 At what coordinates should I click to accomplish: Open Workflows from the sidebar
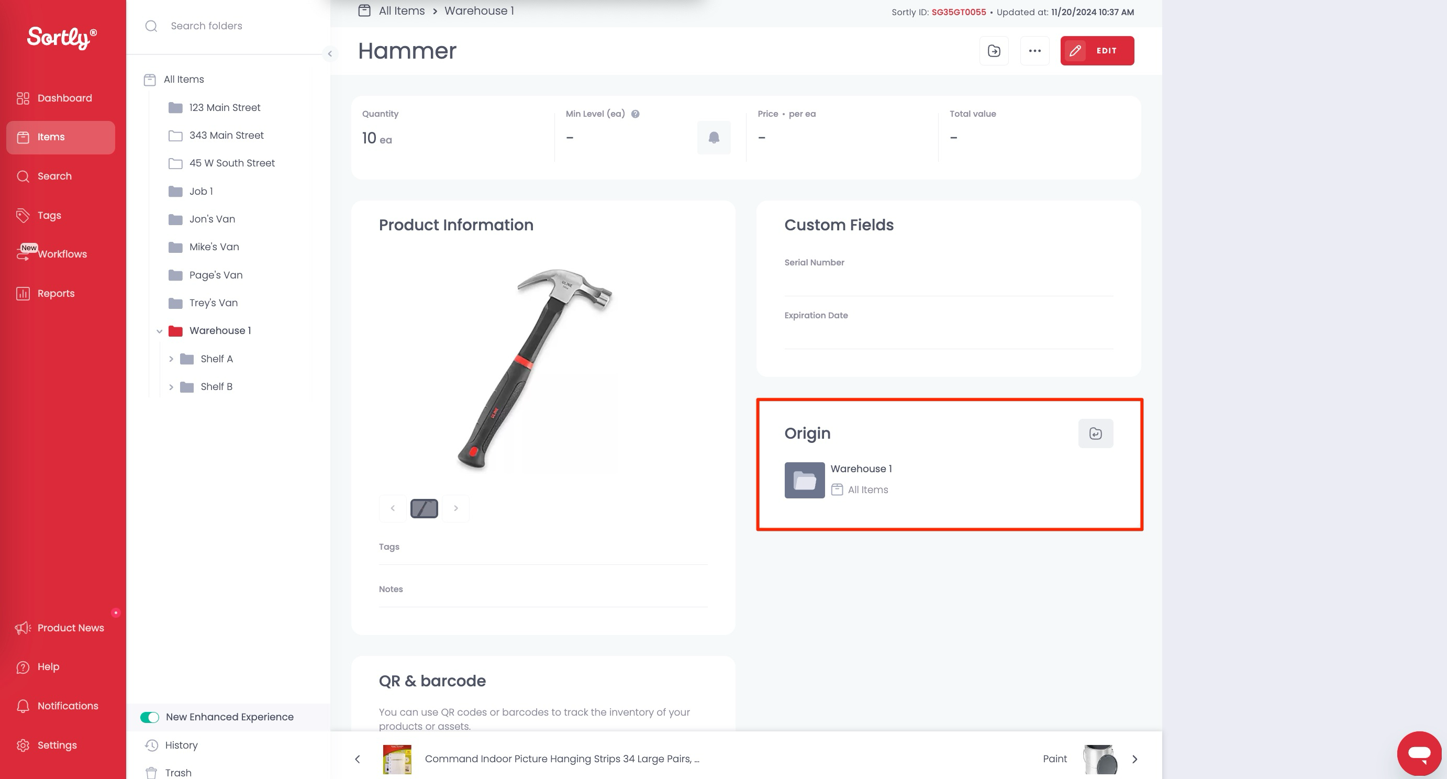(62, 254)
